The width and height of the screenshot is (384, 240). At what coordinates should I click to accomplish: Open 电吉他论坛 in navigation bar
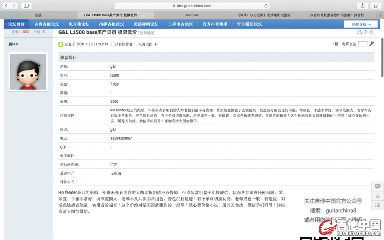79,24
